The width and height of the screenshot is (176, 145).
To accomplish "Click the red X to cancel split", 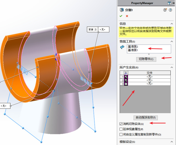I will [127, 16].
